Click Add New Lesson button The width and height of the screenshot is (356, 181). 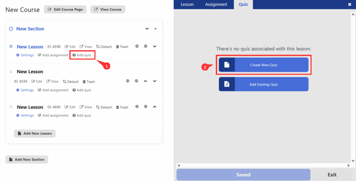point(34,134)
